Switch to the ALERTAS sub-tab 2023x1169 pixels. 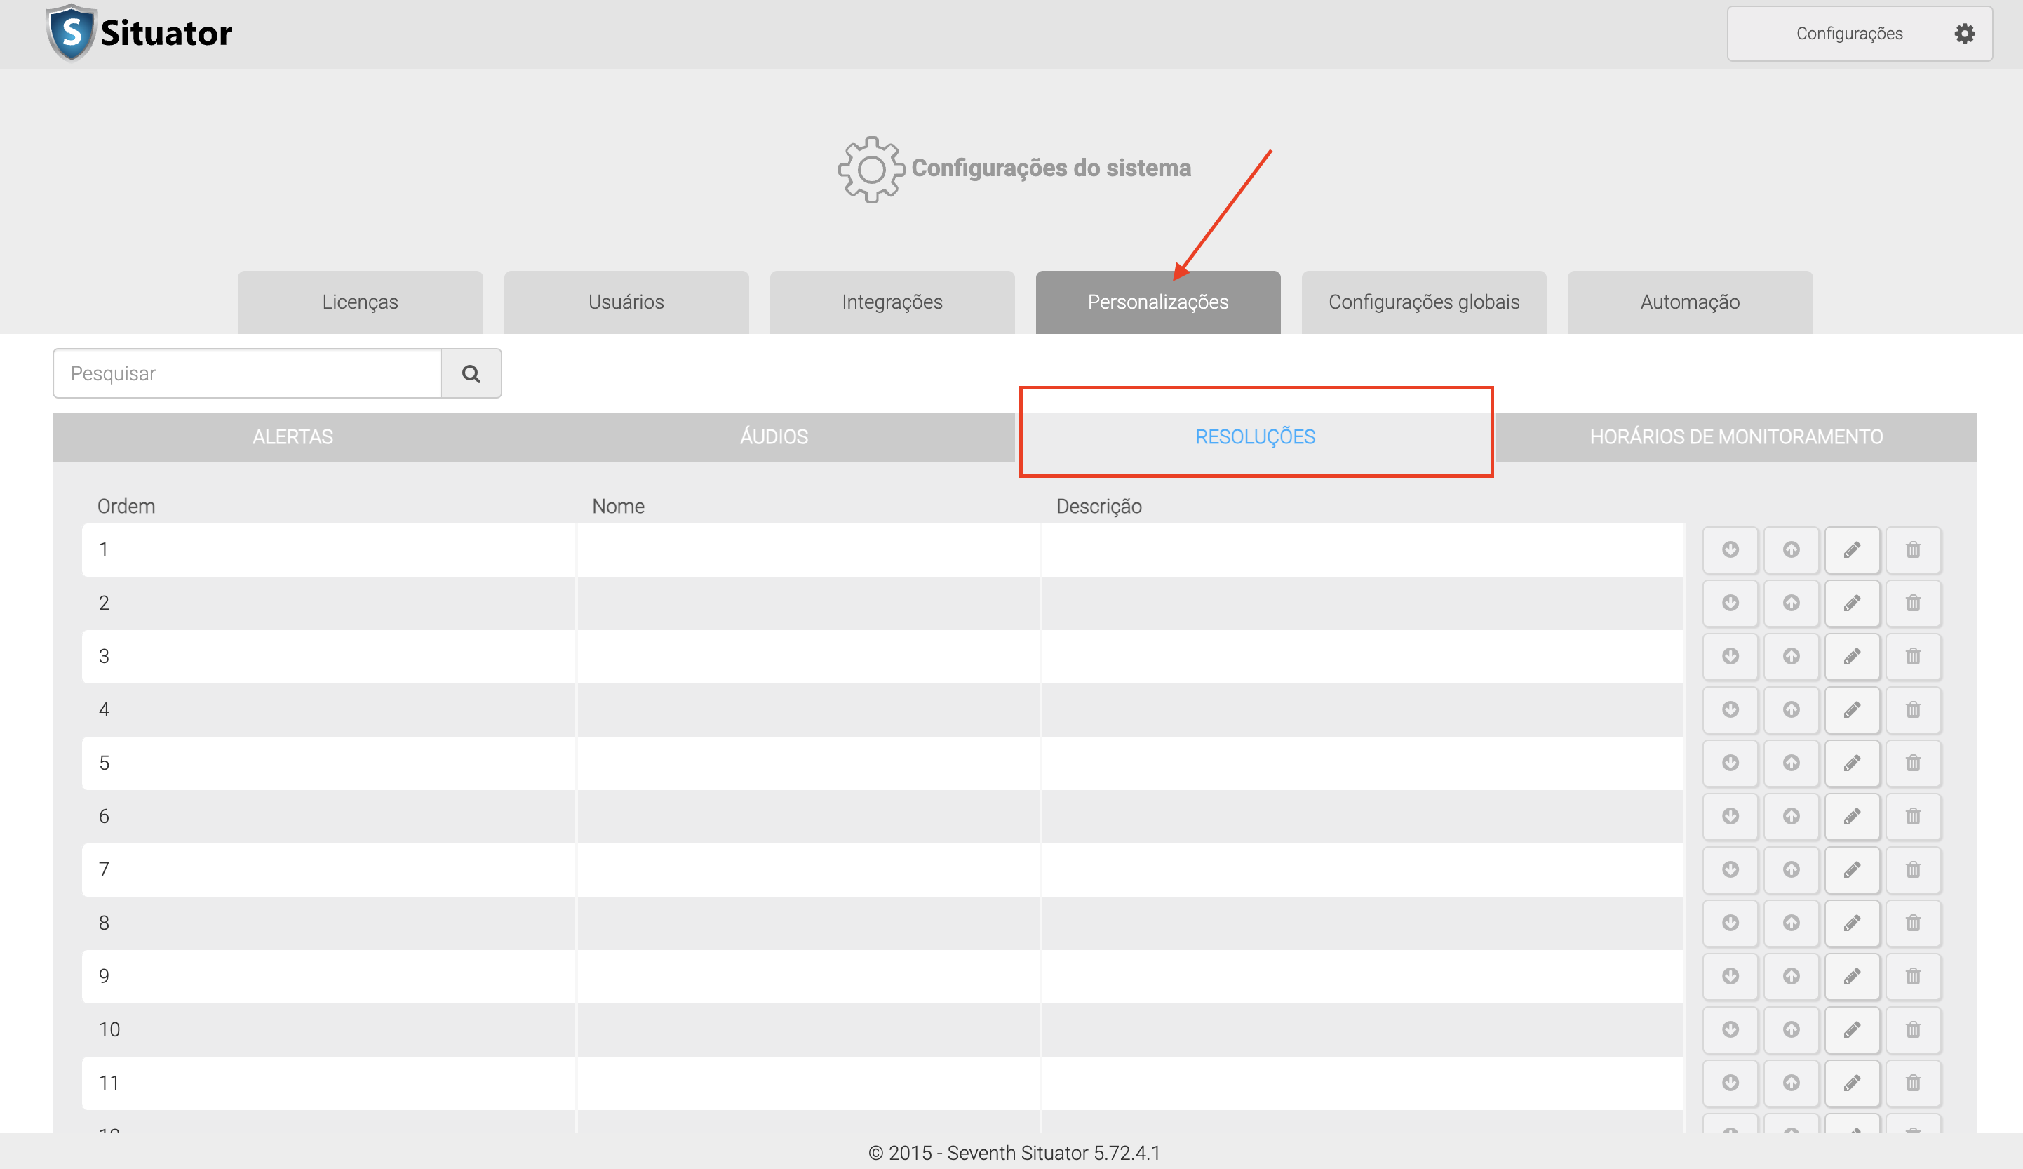click(293, 436)
